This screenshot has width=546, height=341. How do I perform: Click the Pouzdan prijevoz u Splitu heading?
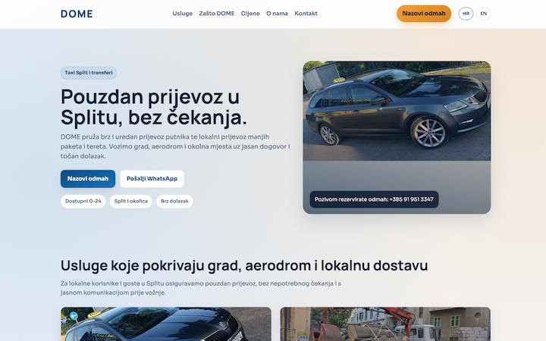154,107
